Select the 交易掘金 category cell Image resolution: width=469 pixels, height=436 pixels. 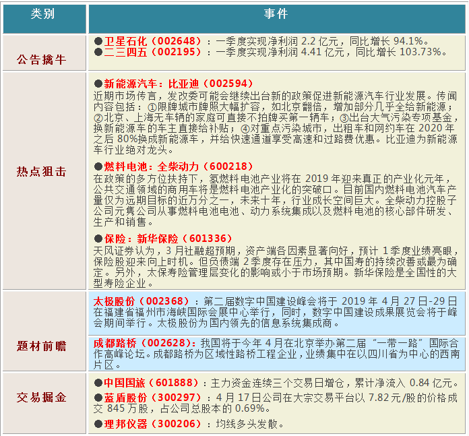44,403
